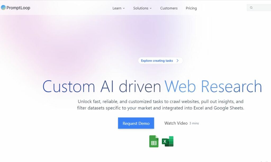Expand the Learn dropdown chevron
This screenshot has height=162, width=271.
pyautogui.click(x=124, y=8)
